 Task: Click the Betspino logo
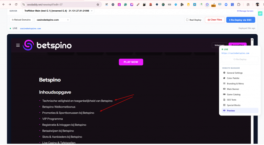47,45
